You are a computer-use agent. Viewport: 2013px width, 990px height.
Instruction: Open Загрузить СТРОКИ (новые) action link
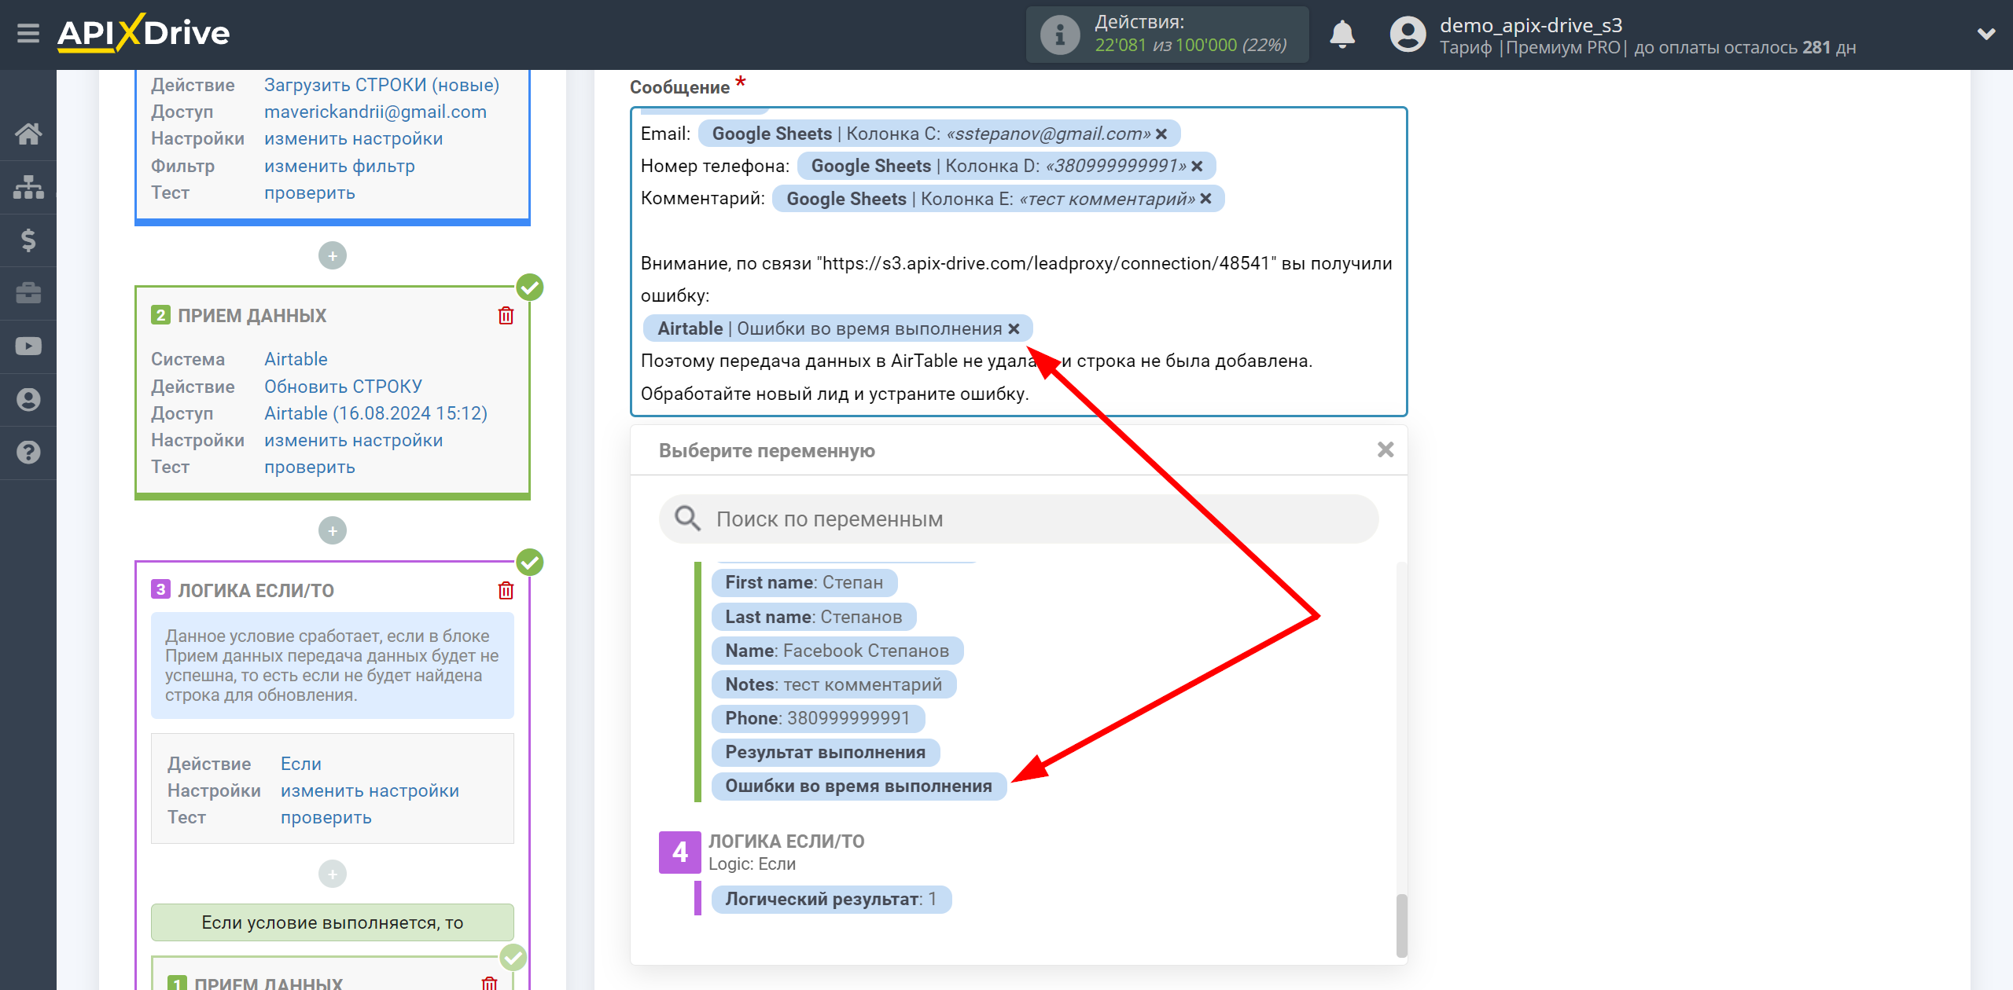(381, 85)
